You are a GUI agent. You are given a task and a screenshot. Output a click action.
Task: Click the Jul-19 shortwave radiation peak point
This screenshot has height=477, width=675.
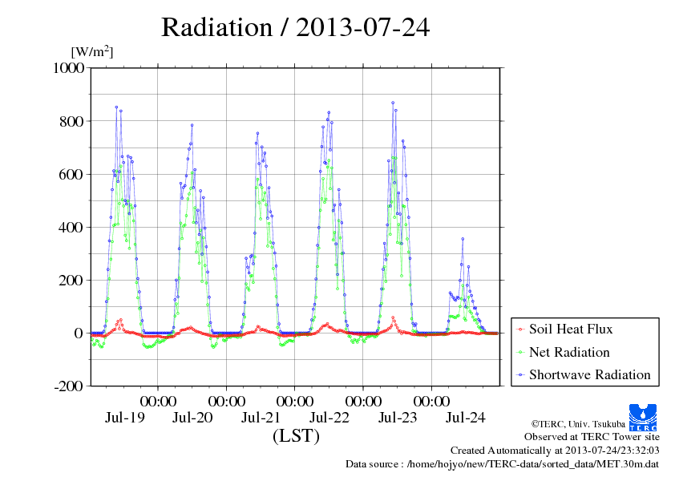coord(116,107)
